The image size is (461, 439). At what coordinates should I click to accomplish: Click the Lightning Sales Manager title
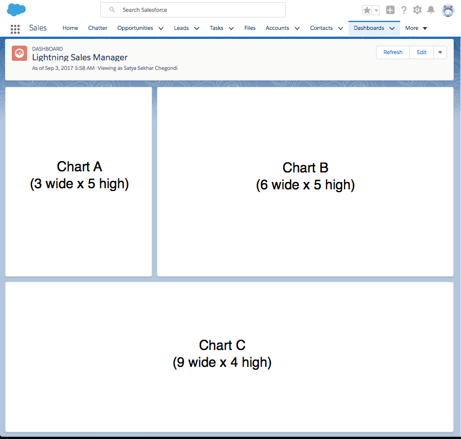point(80,57)
